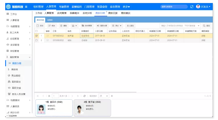Click the 离职交接 icon in sidebar
The width and height of the screenshot is (218, 120).
pyautogui.click(x=9, y=88)
